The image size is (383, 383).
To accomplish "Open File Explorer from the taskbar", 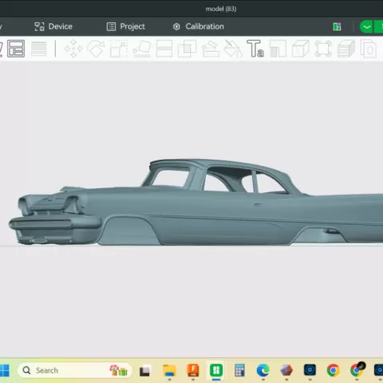I will [x=169, y=370].
